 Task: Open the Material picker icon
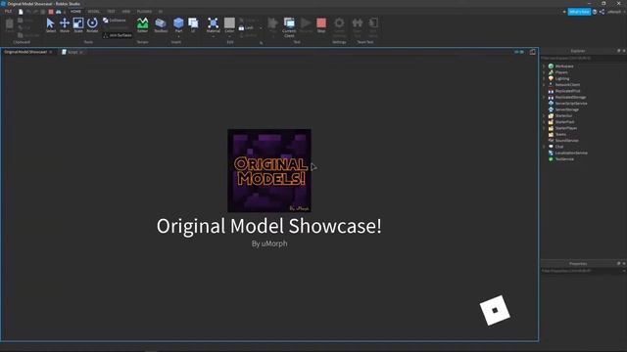pos(214,22)
